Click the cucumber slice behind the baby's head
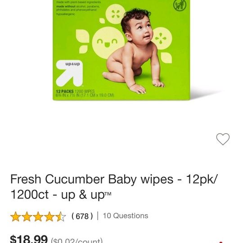 click(116, 14)
